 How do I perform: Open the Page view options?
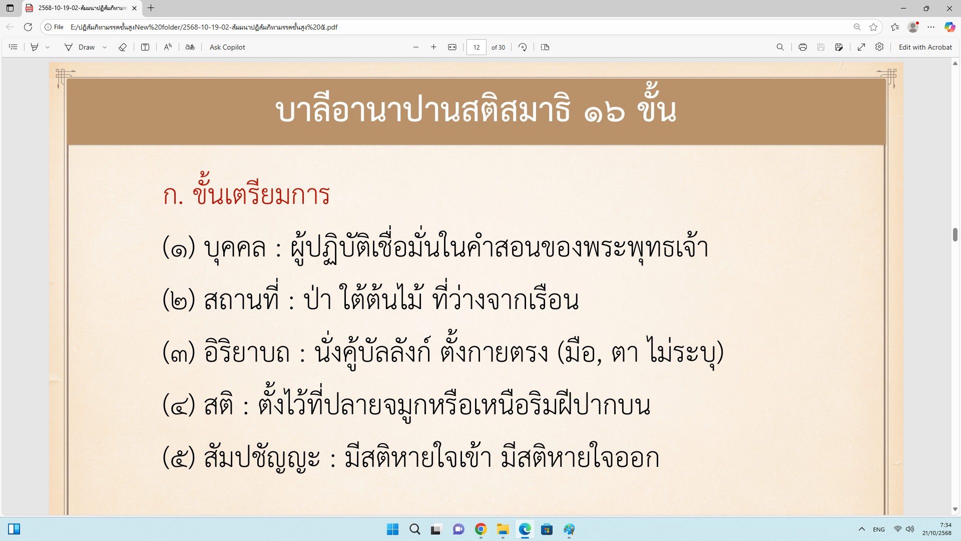click(x=545, y=47)
